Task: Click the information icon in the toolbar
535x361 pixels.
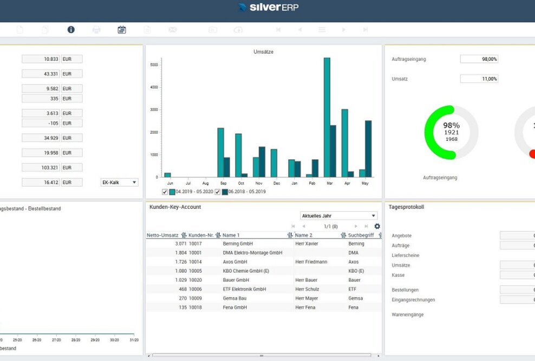Action: coord(71,30)
